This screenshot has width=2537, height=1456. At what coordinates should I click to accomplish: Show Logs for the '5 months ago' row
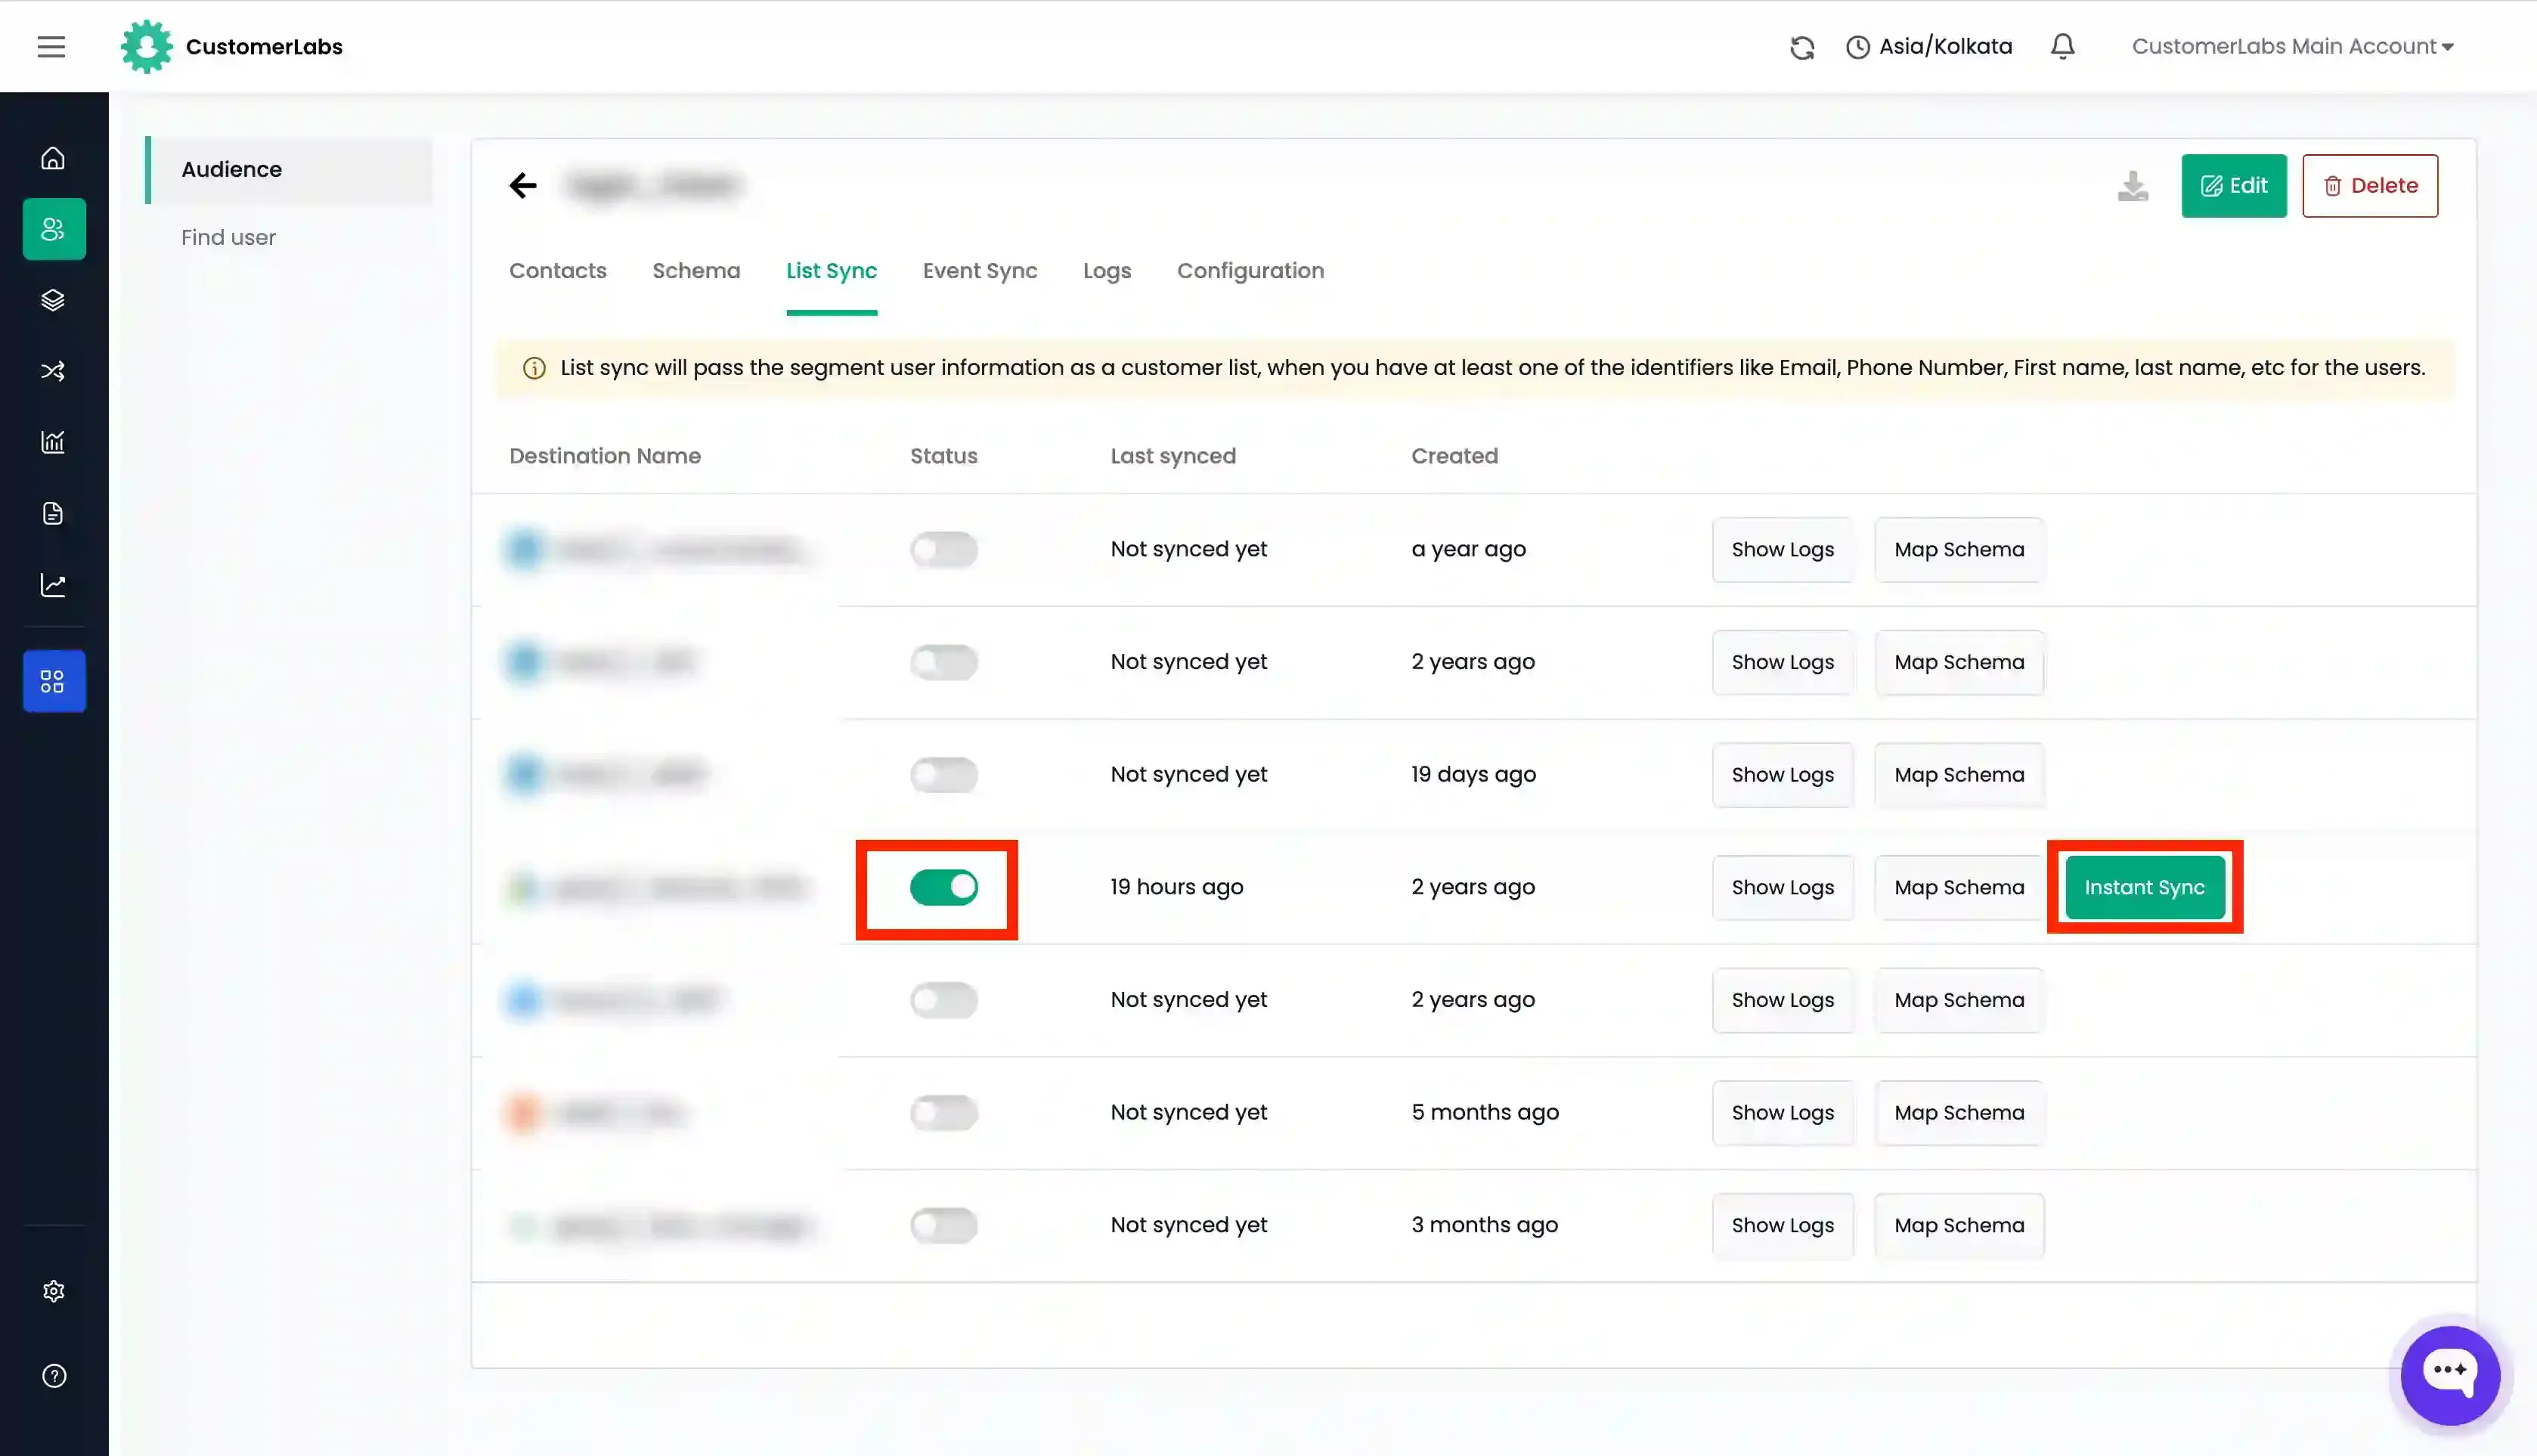(1782, 1112)
